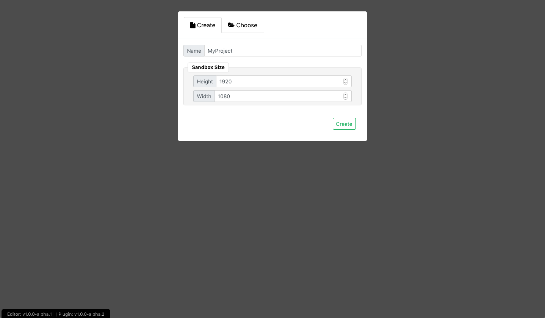
Task: Click the Editor version text in status bar
Action: tap(30, 314)
